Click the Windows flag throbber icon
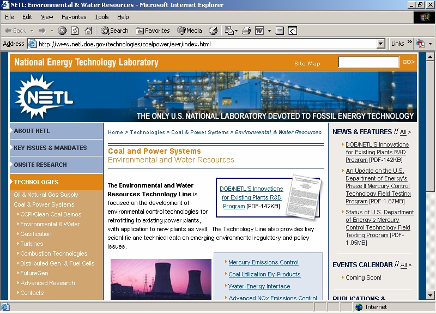 (425, 17)
